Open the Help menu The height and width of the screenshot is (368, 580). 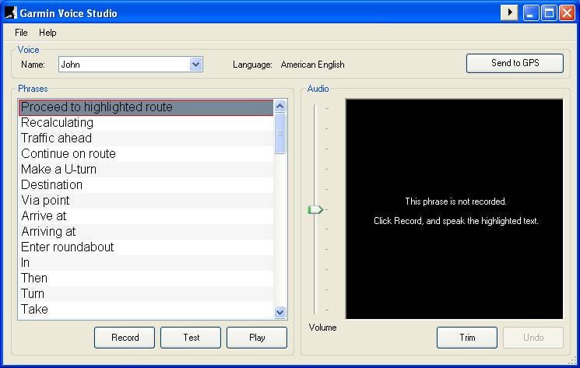click(x=47, y=33)
